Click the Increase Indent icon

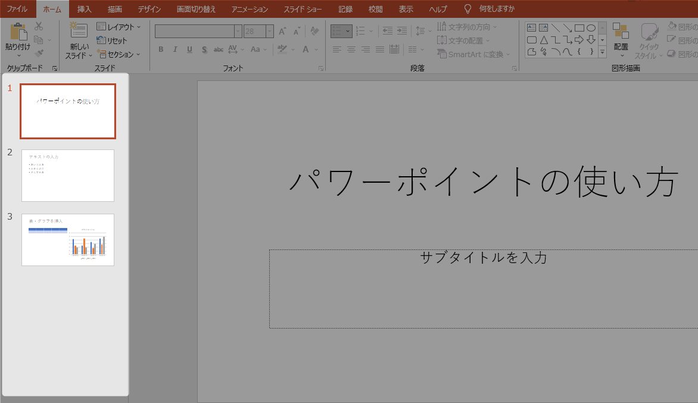(x=402, y=31)
